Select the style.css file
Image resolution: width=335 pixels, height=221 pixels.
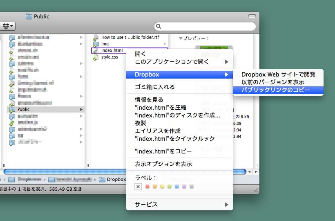coord(109,57)
